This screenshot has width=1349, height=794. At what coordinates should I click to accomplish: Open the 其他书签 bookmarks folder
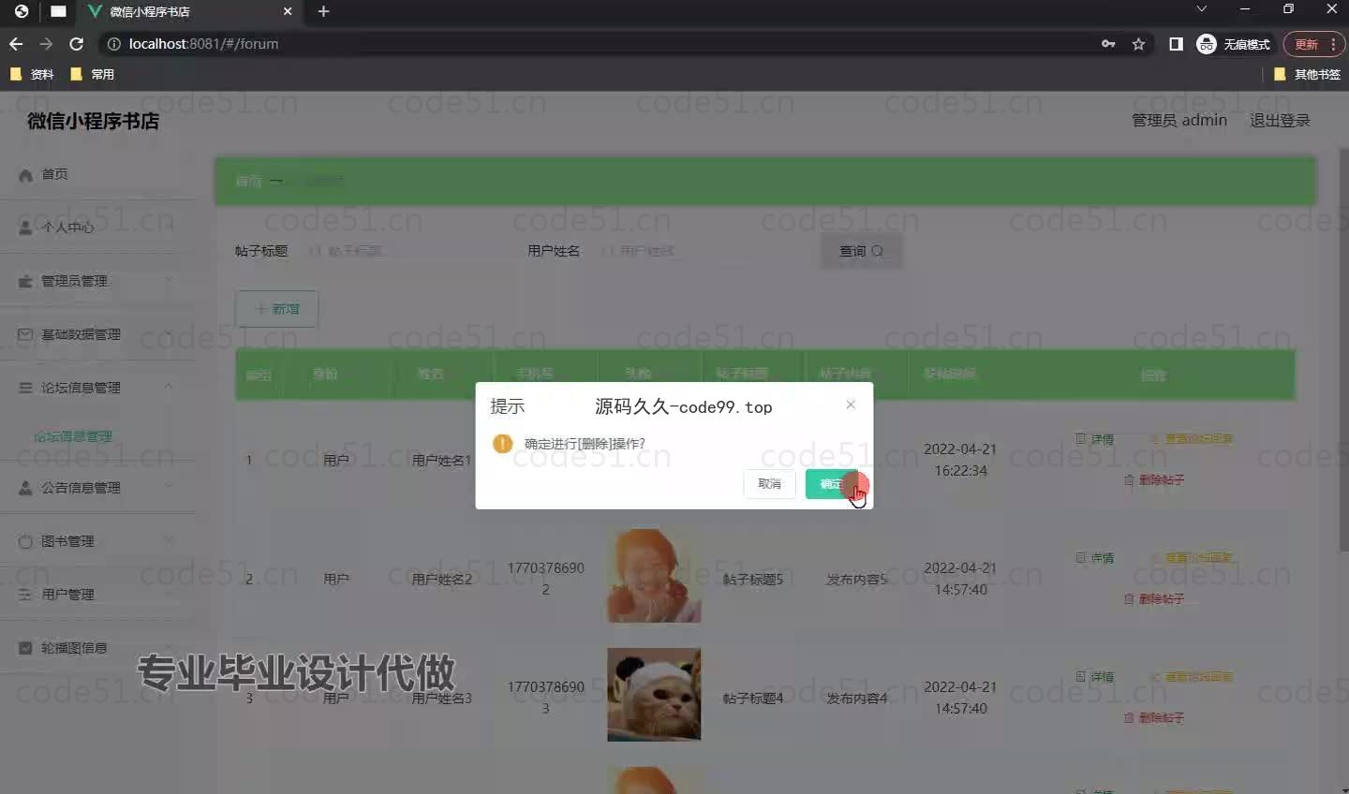tap(1307, 74)
